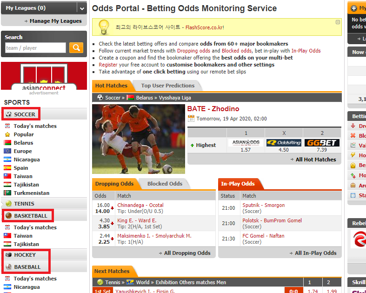This screenshot has height=293, width=366.
Task: Type in the team / player search field
Action: point(35,48)
